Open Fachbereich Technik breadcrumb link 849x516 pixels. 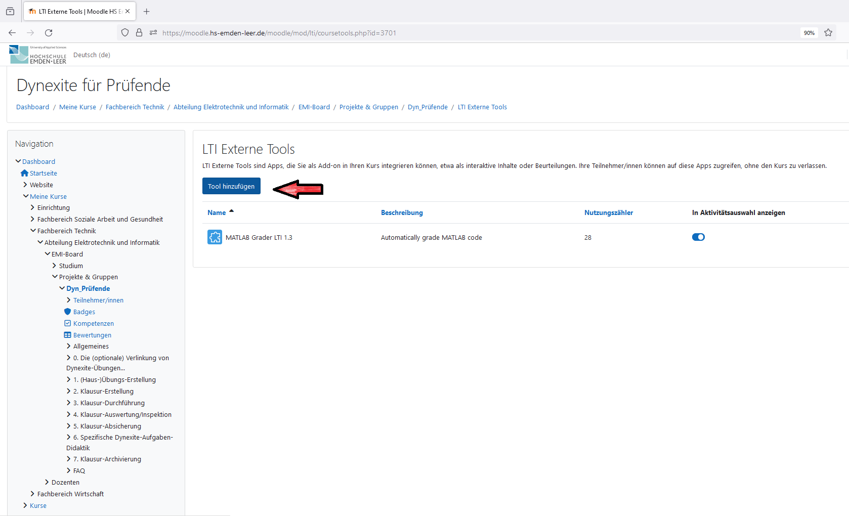[x=135, y=107]
